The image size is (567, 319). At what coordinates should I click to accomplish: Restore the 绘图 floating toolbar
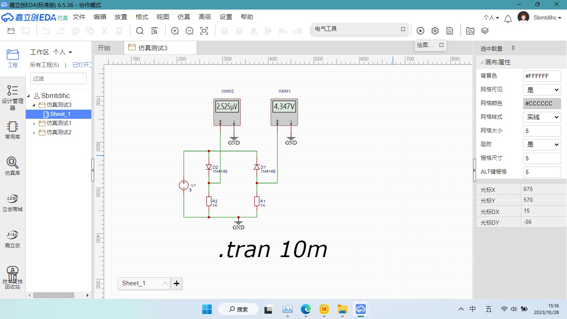click(441, 45)
